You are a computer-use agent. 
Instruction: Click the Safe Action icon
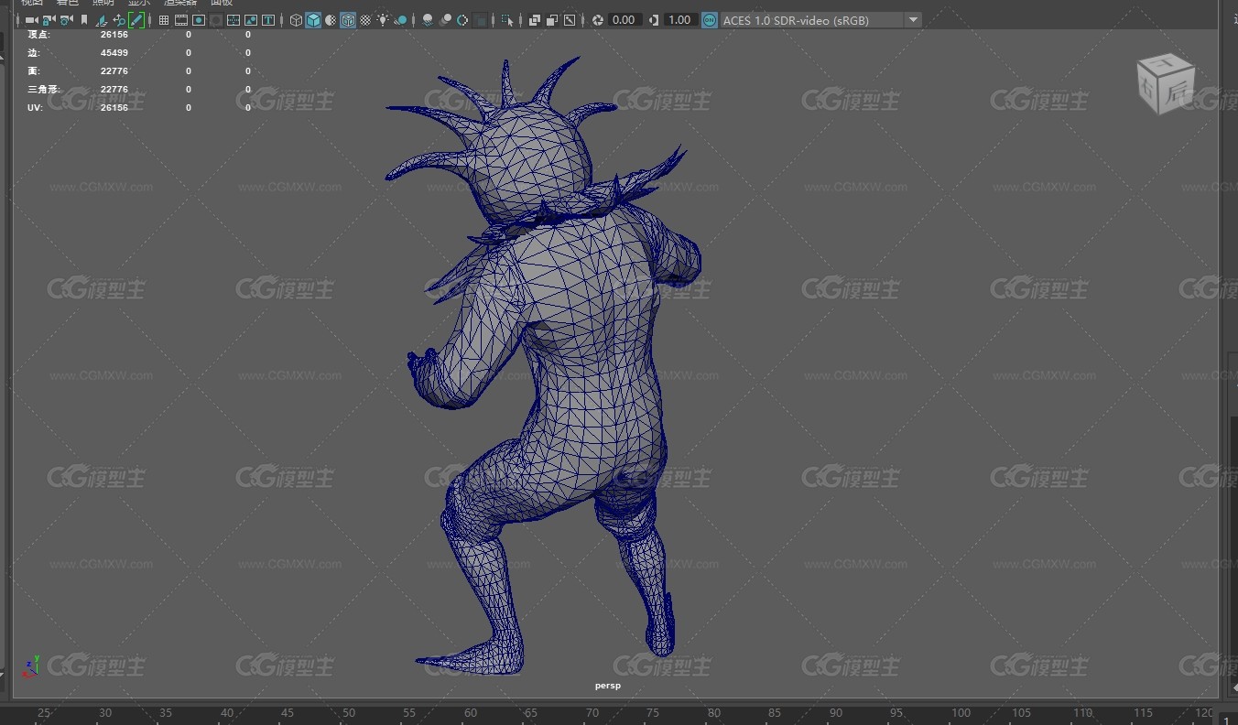(251, 20)
